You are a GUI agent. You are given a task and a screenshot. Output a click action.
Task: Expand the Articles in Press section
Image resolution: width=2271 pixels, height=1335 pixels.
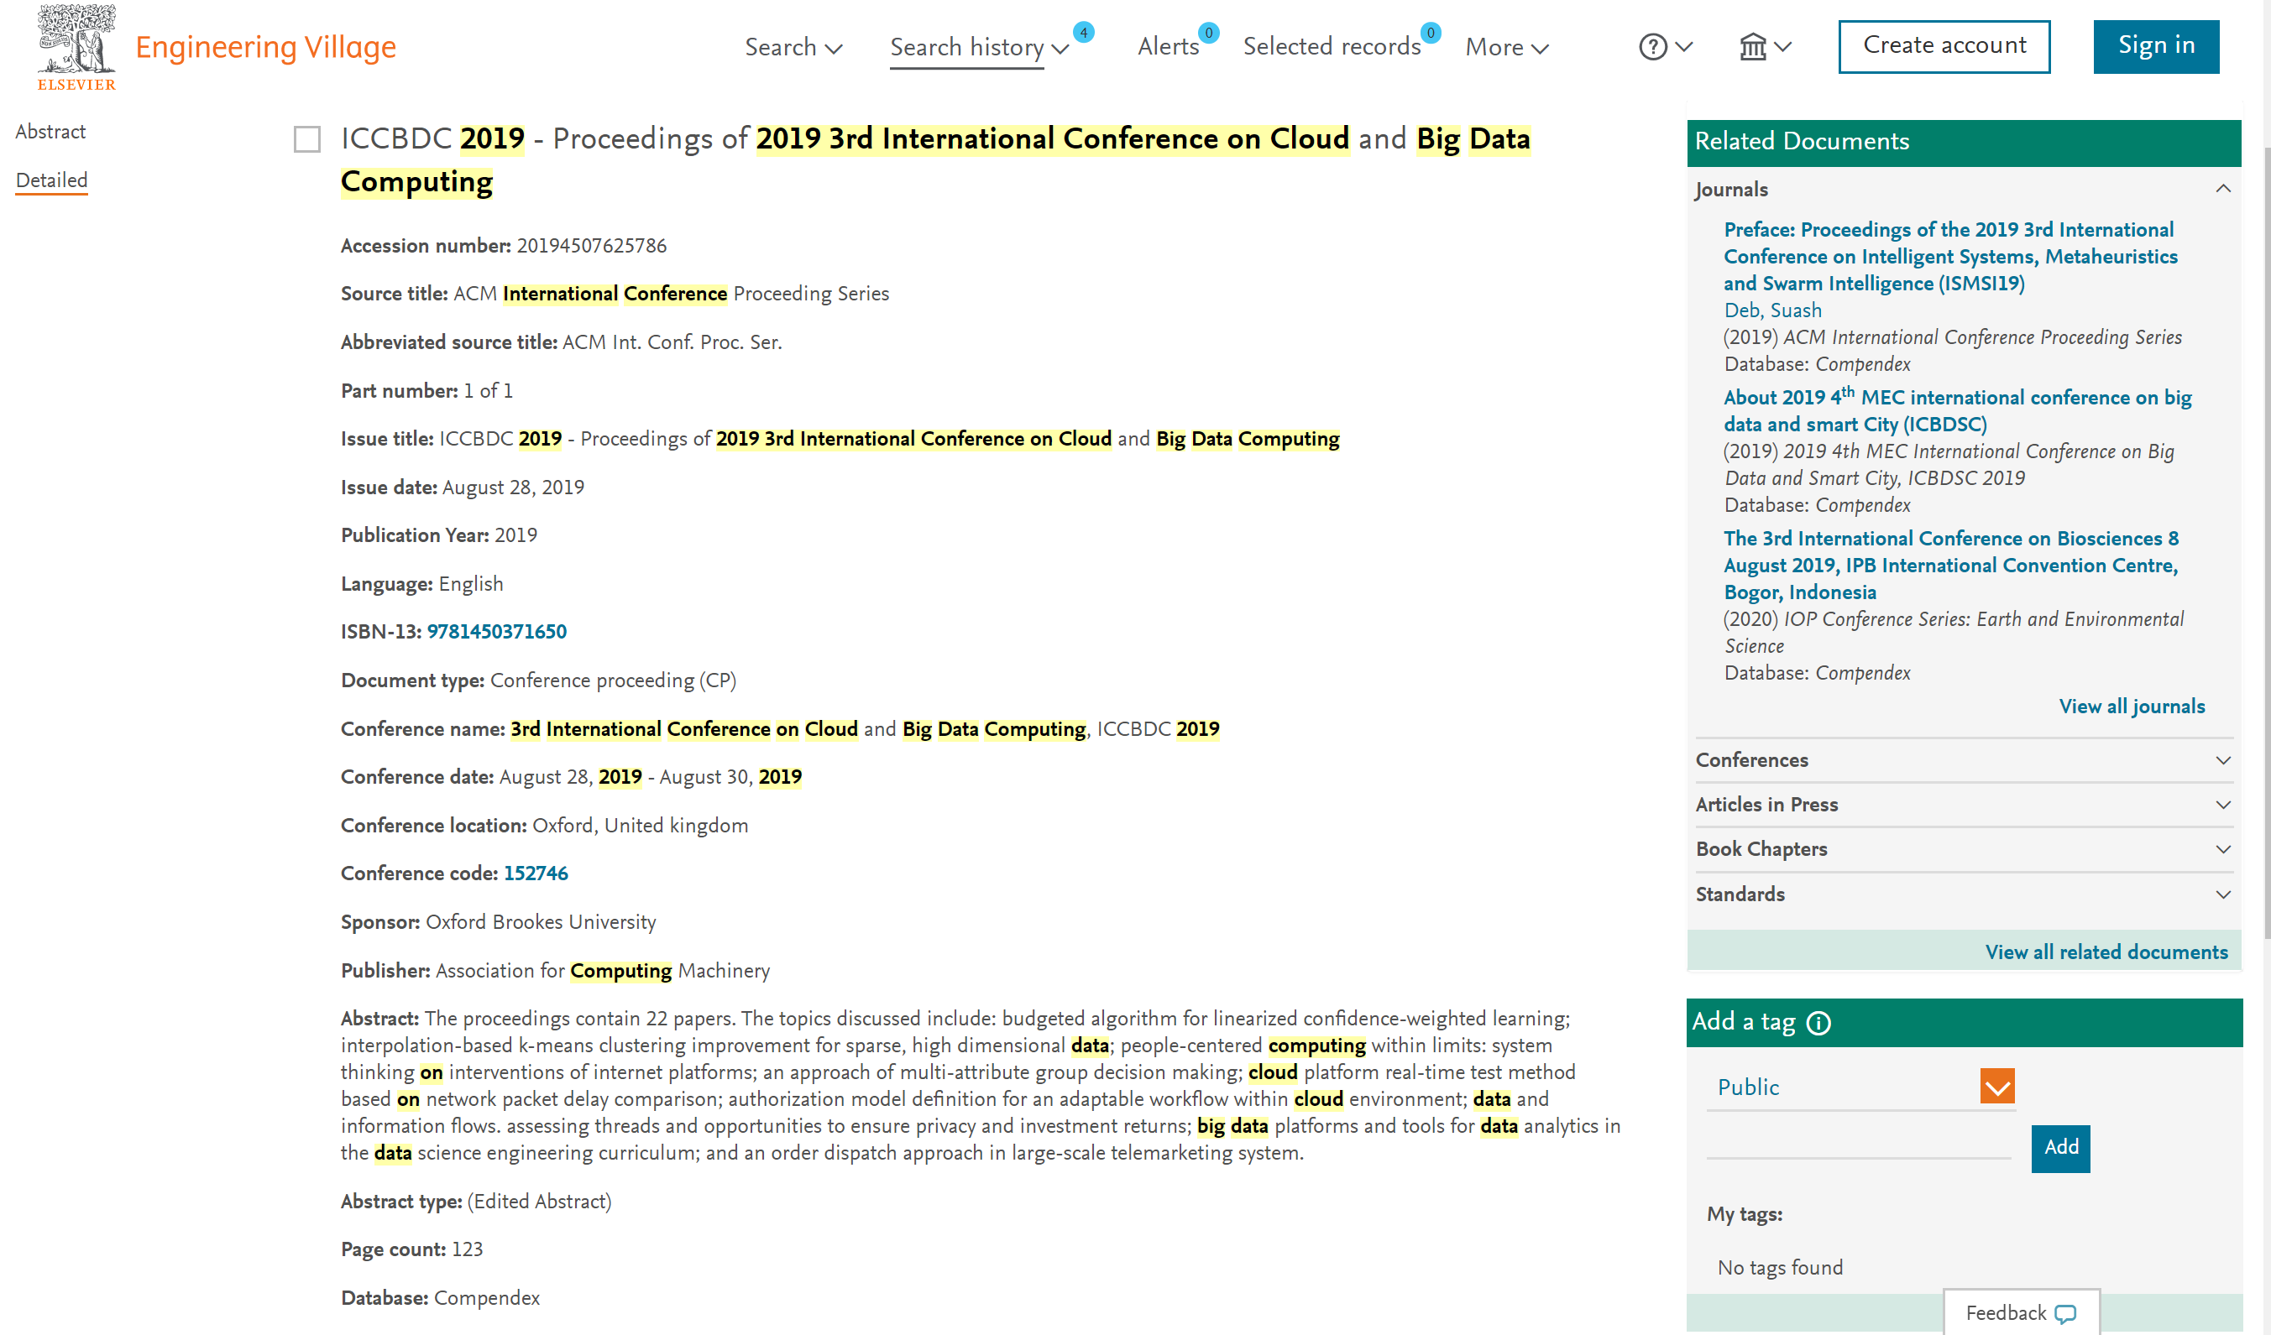(2222, 805)
